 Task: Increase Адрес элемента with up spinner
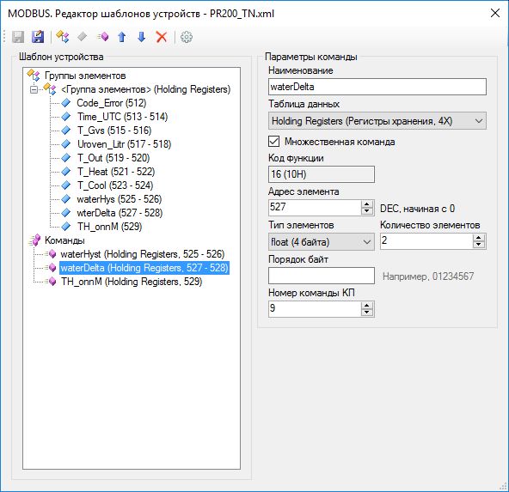367,204
